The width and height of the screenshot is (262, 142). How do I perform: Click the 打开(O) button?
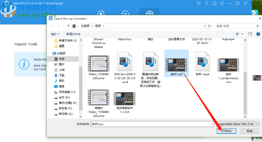pyautogui.click(x=226, y=131)
